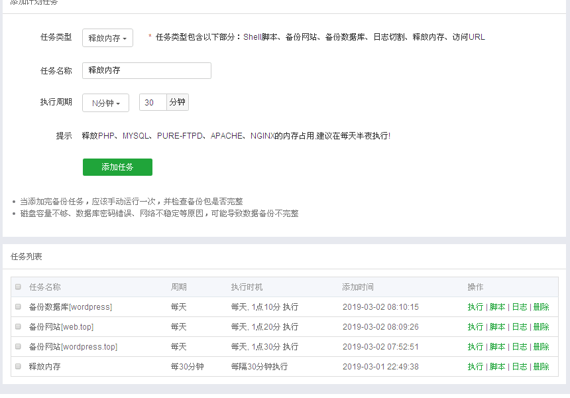Run 执行 for 备份数据库[wordpress]
570x398 pixels.
point(475,306)
